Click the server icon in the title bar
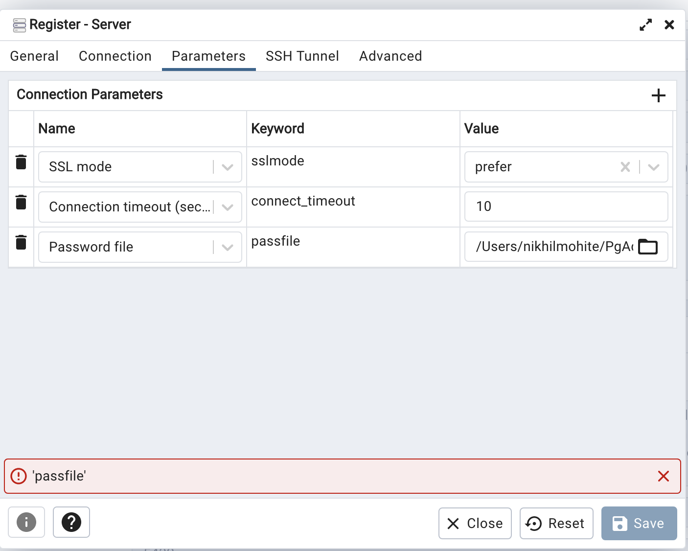Viewport: 688px width, 551px height. click(x=19, y=24)
